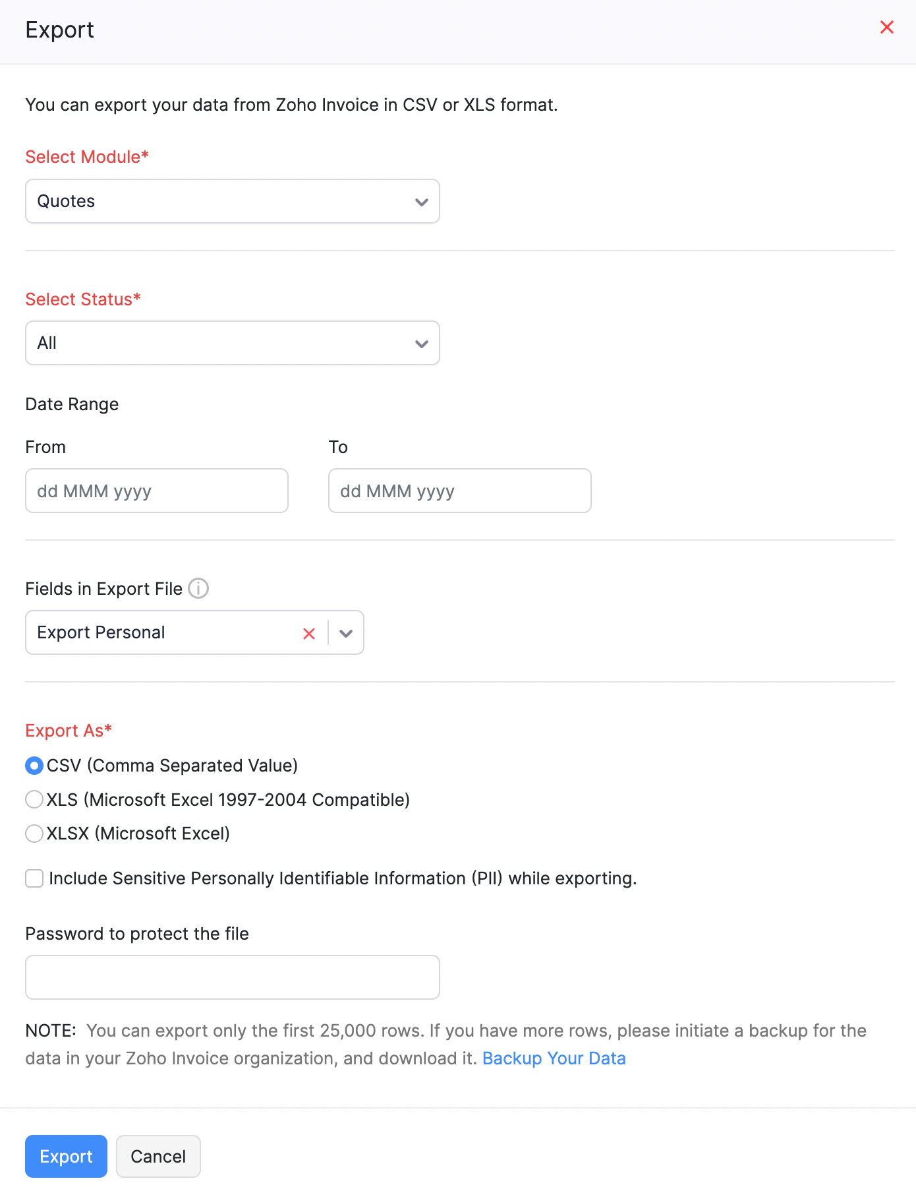Viewport: 916px width, 1187px height.
Task: Focus the password protection field
Action: pyautogui.click(x=232, y=977)
